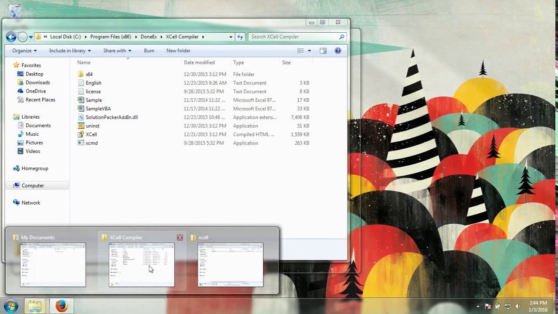Click the Refresh button next to address bar
The width and height of the screenshot is (558, 314).
(240, 37)
